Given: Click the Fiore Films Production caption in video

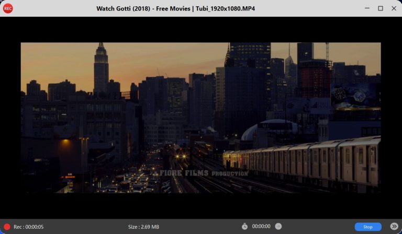Looking at the screenshot, I should click(204, 173).
